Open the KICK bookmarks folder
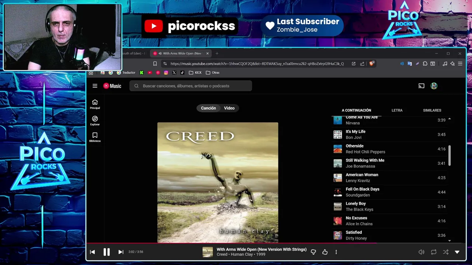The image size is (472, 265). (x=195, y=73)
